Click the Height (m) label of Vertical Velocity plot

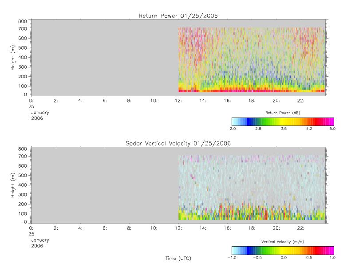coord(13,185)
